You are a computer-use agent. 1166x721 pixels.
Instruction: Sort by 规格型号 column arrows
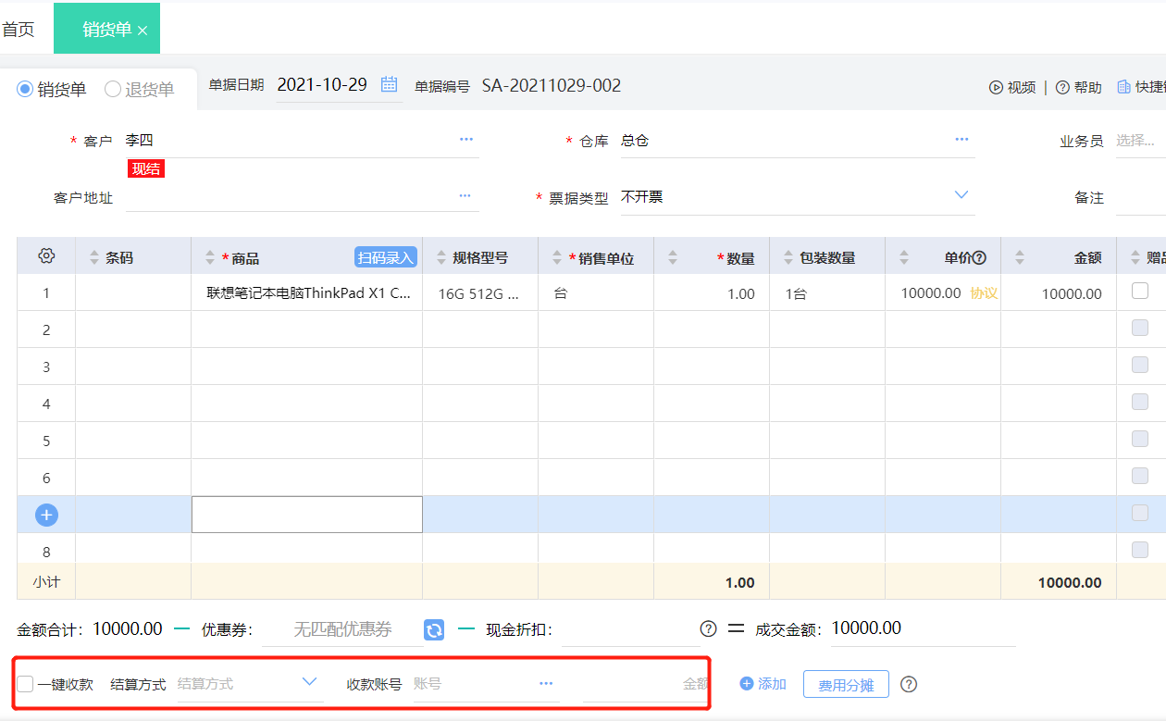[x=440, y=258]
